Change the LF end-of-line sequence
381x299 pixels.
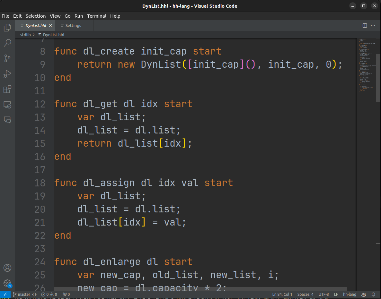pyautogui.click(x=336, y=295)
